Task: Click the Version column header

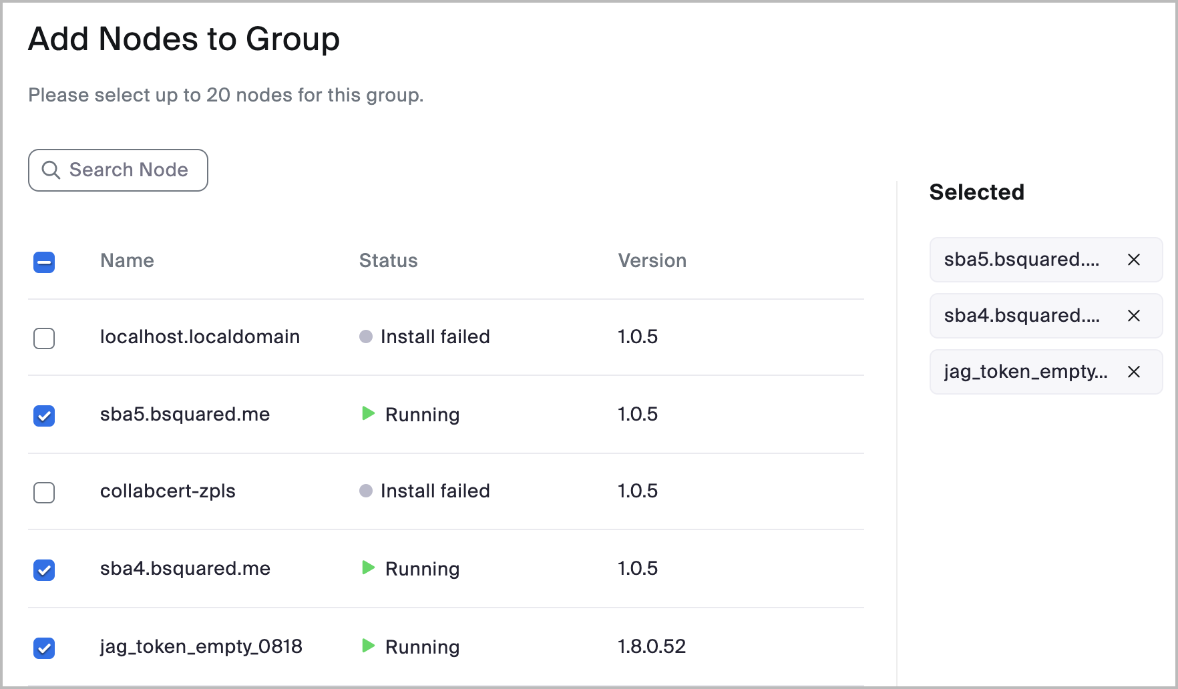Action: click(x=652, y=260)
